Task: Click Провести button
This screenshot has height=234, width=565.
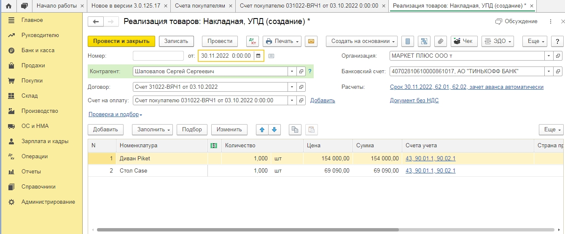Action: coord(220,41)
